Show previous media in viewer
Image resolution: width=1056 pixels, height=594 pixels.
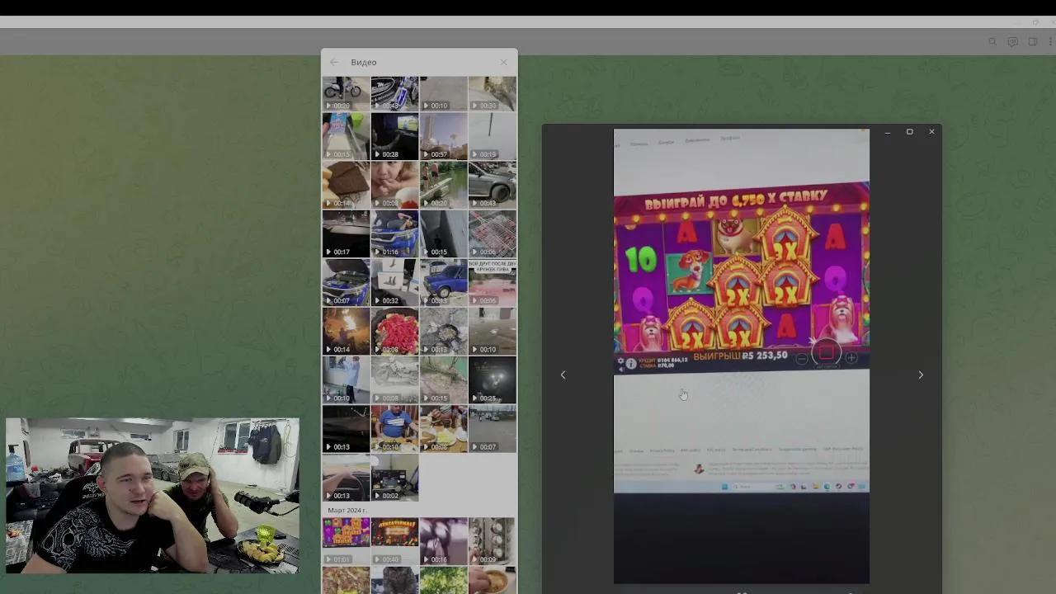coord(563,375)
